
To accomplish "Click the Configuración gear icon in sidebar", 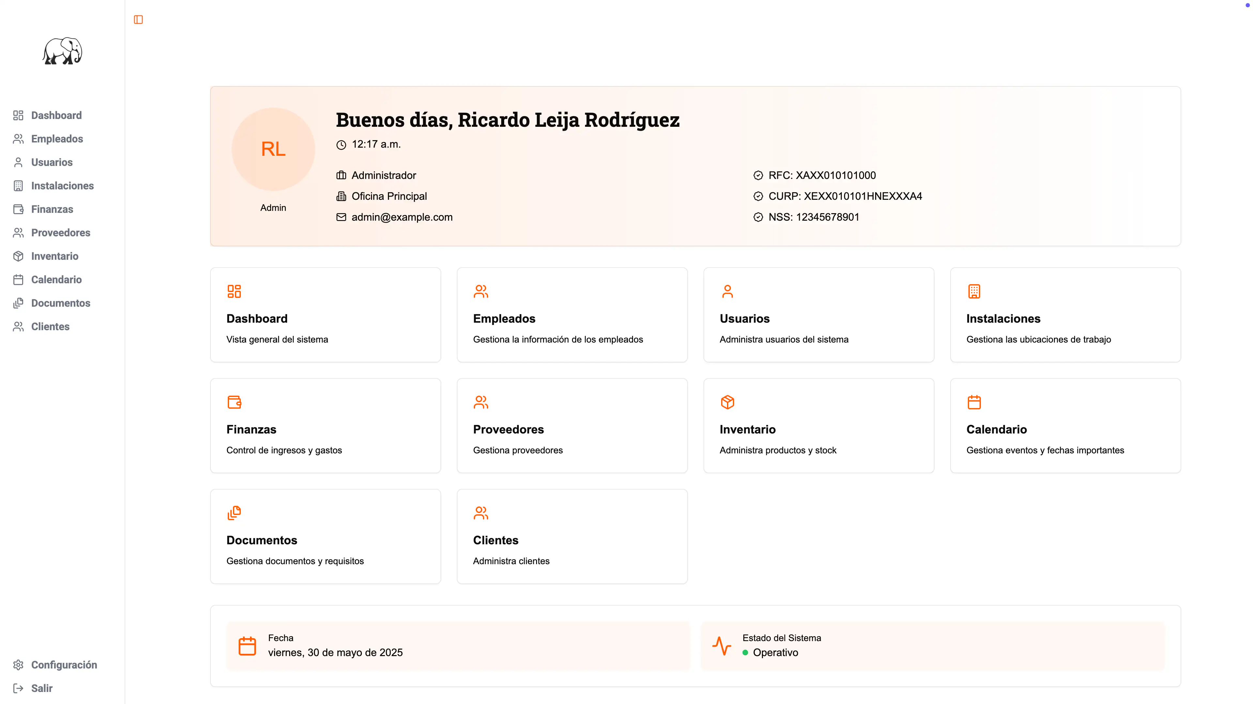I will (19, 665).
